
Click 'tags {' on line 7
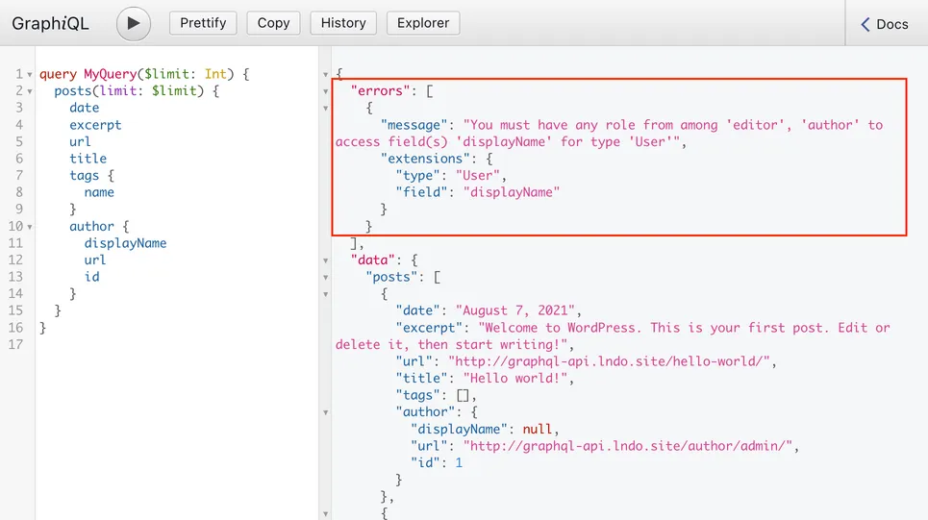(x=91, y=176)
